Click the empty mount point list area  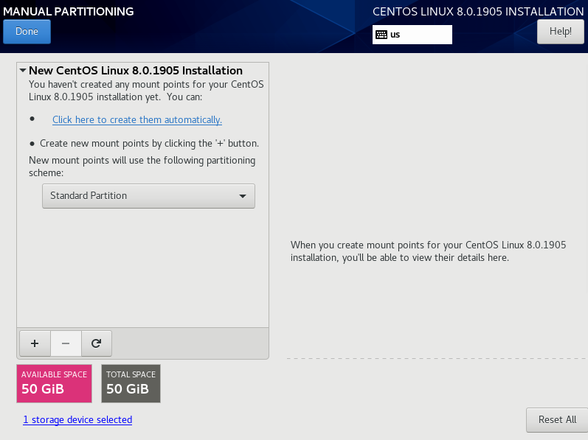pyautogui.click(x=142, y=273)
